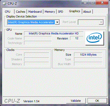110x106 pixels.
Task: Click the Clocks Shaders field
Action: [36, 59]
